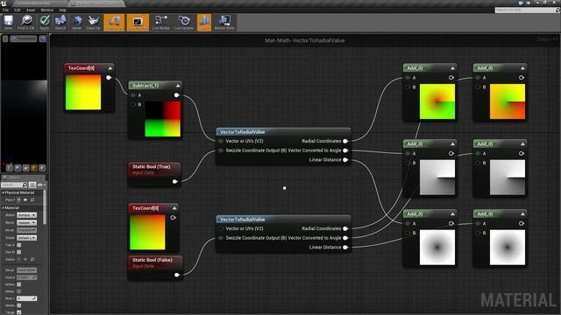Click the Num Customized UVs spinner field
The image size is (561, 315).
(x=27, y=298)
